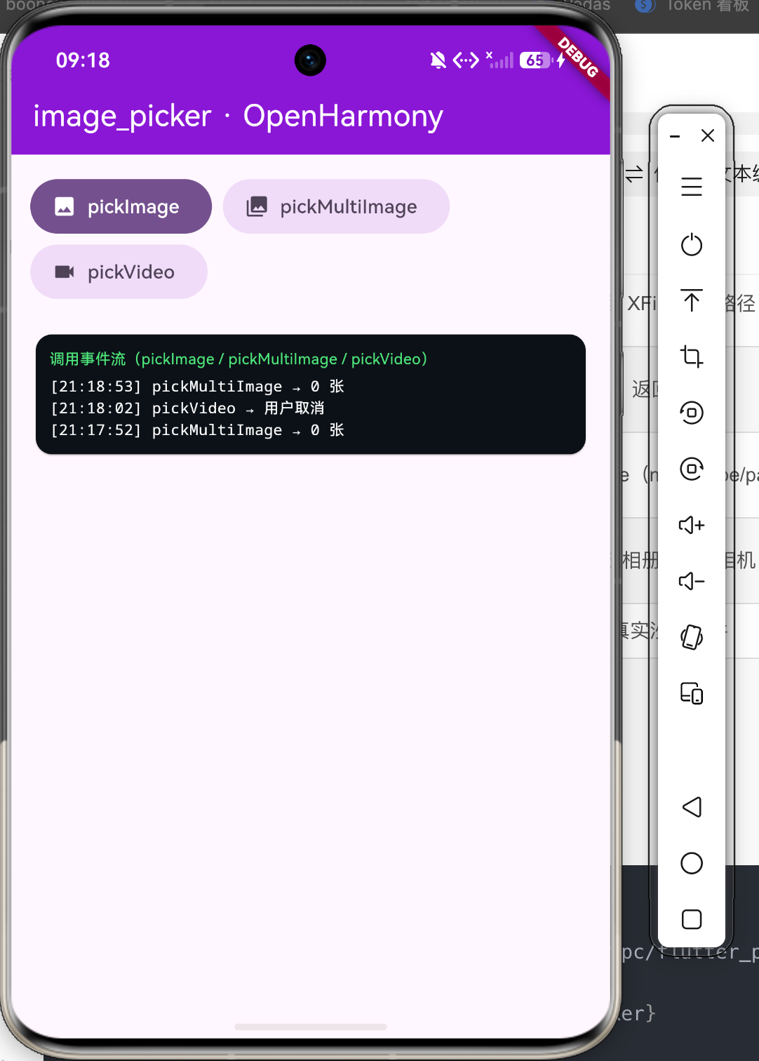
Task: Click the battery 65 status indicator
Action: point(537,60)
